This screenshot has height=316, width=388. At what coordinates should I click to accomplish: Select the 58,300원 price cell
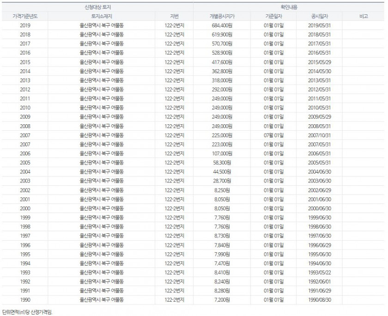(x=222, y=163)
